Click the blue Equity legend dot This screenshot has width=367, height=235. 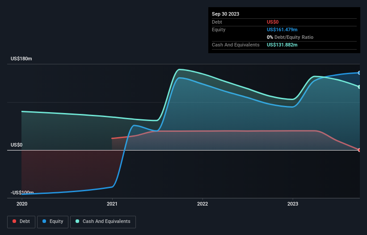click(x=44, y=221)
